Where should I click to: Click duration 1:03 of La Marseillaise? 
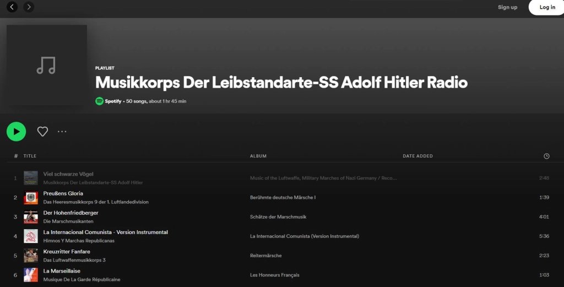544,275
